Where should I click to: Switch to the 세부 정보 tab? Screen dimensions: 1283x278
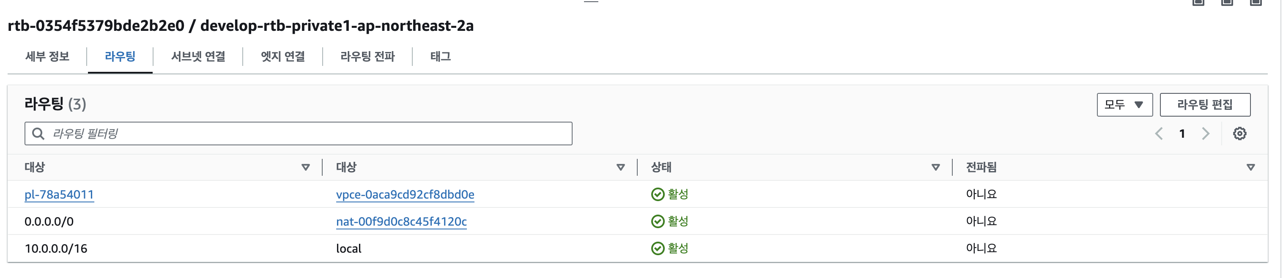pyautogui.click(x=47, y=57)
